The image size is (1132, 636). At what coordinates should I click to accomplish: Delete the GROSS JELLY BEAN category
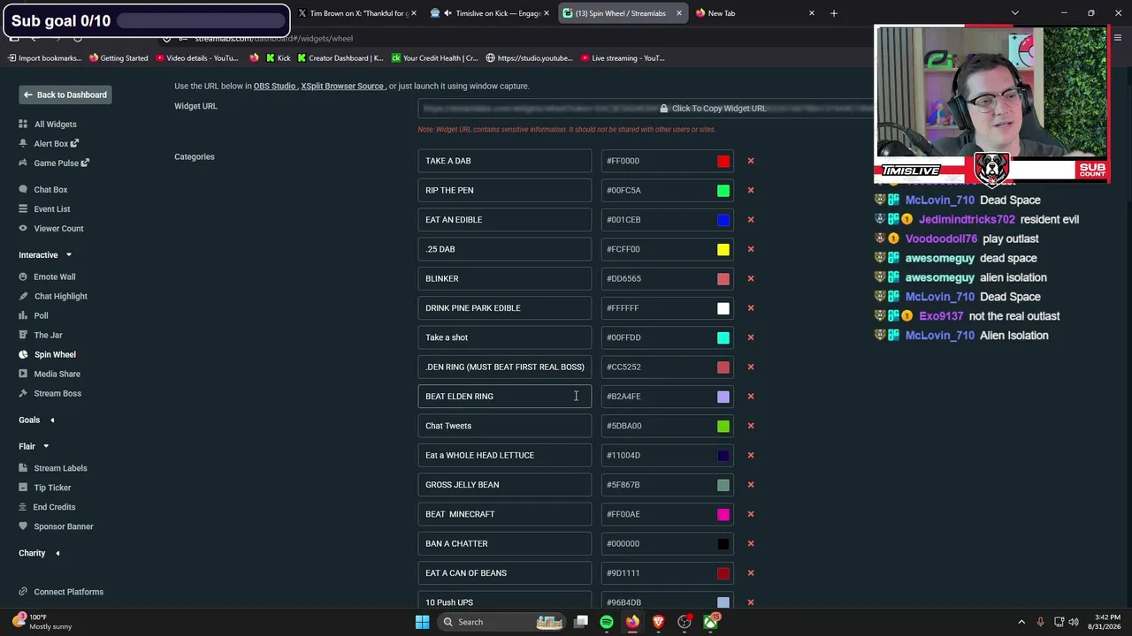point(751,485)
